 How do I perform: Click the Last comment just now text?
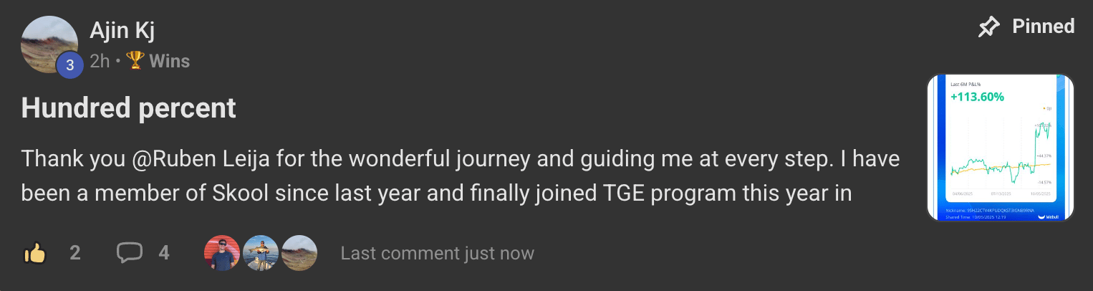tap(437, 253)
